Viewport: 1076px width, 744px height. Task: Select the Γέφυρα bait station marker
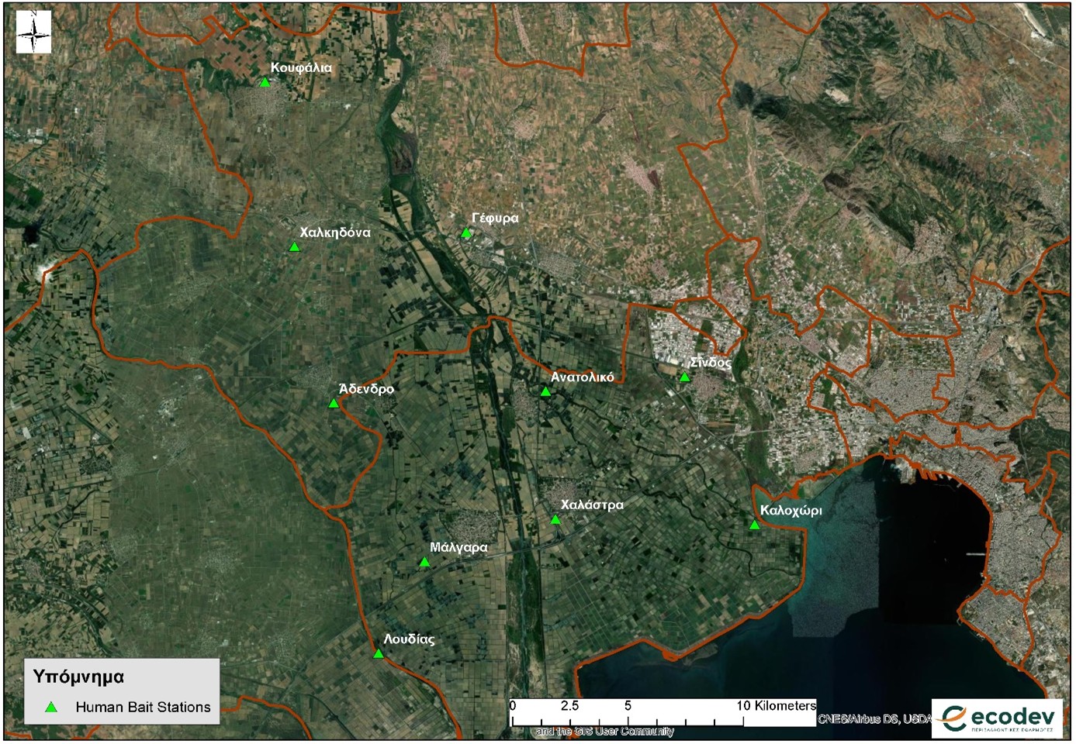[465, 233]
